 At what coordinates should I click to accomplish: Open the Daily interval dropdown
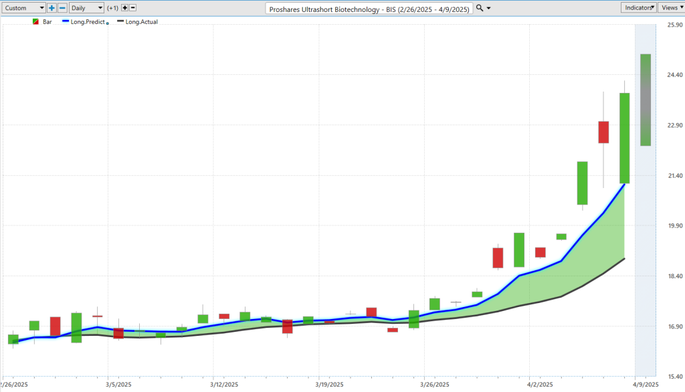click(87, 8)
